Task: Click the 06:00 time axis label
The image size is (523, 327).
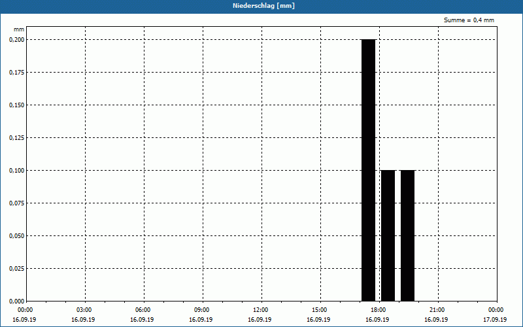Action: pyautogui.click(x=143, y=310)
